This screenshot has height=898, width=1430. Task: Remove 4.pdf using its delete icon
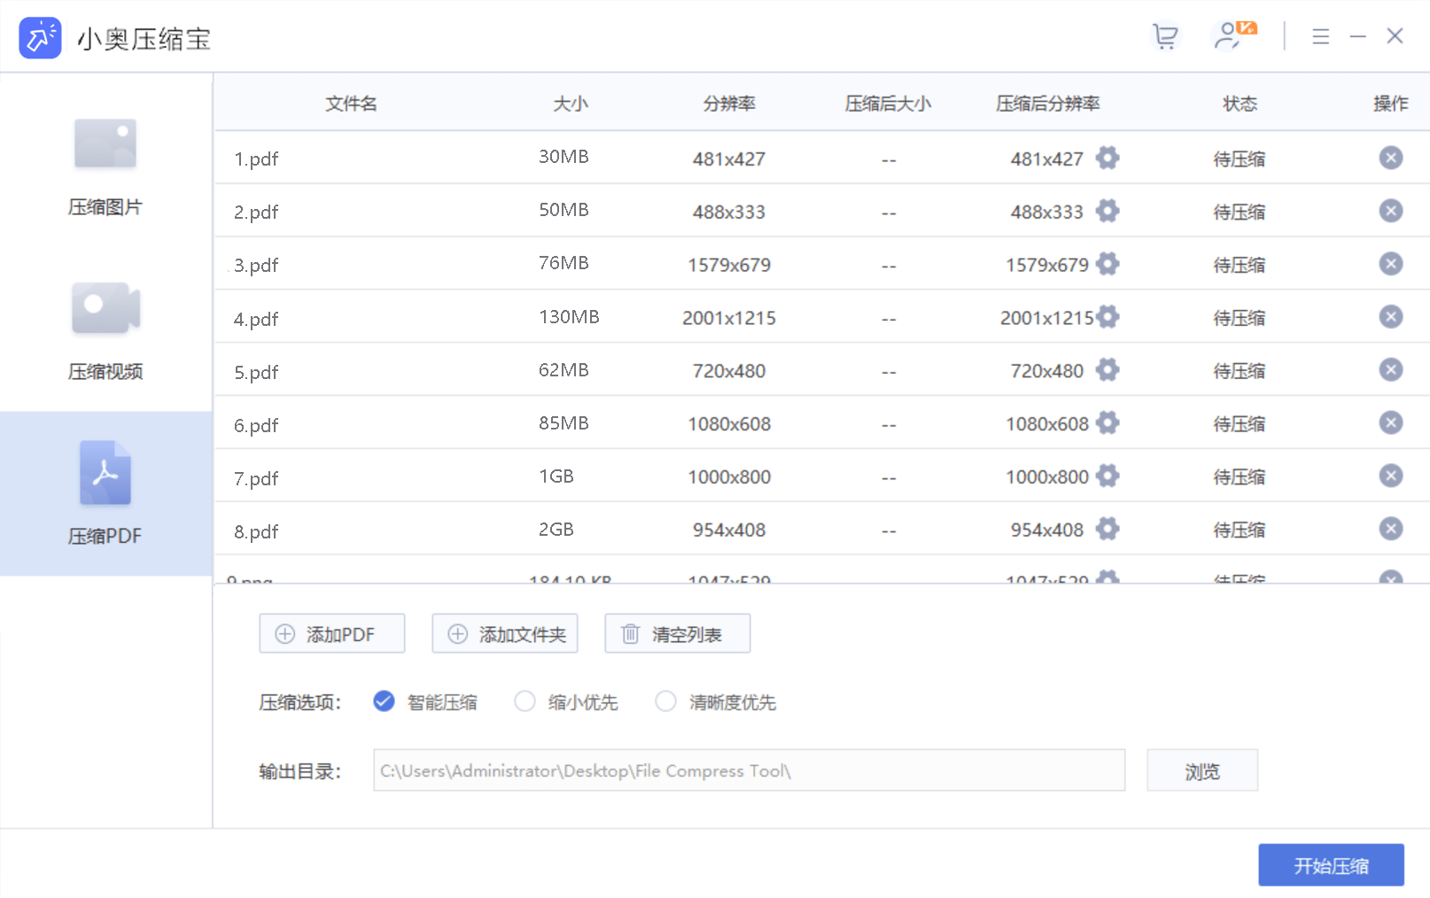pos(1390,317)
